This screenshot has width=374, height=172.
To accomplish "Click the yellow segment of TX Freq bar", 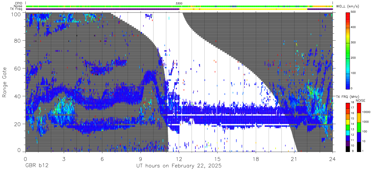I will (x=244, y=9).
